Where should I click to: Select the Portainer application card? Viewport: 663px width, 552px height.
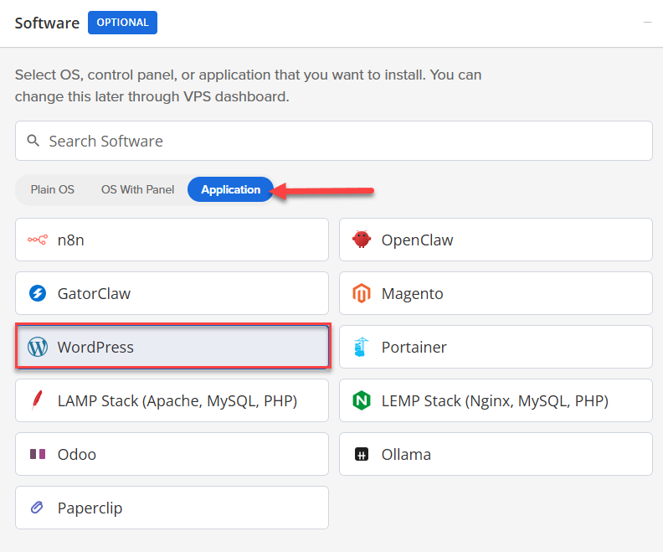pyautogui.click(x=496, y=347)
